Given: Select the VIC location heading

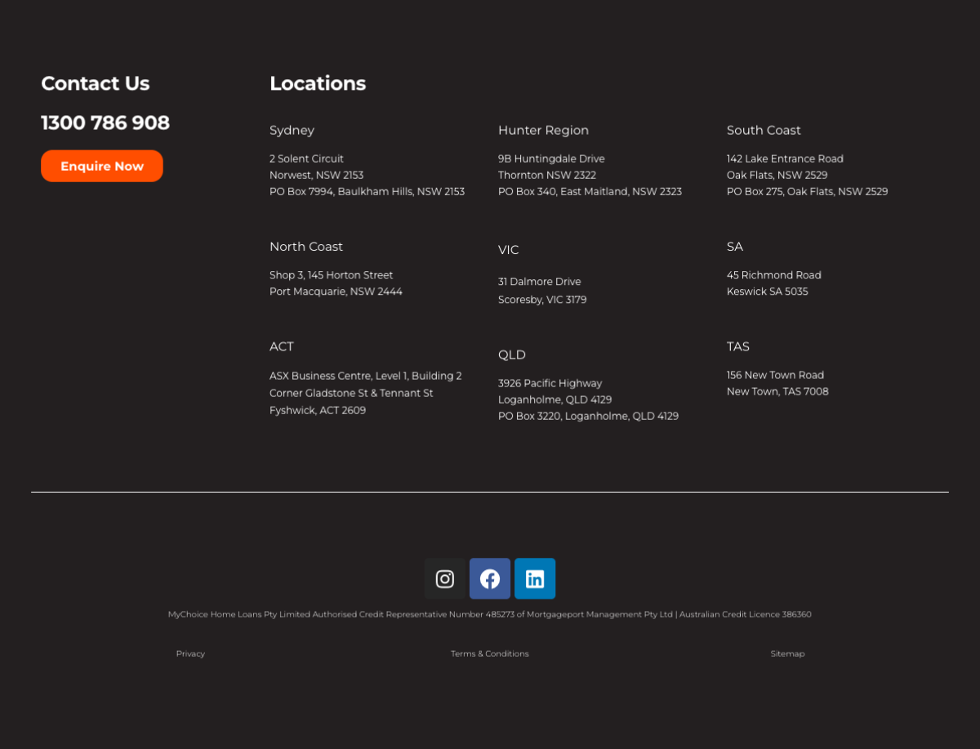Looking at the screenshot, I should click(508, 250).
